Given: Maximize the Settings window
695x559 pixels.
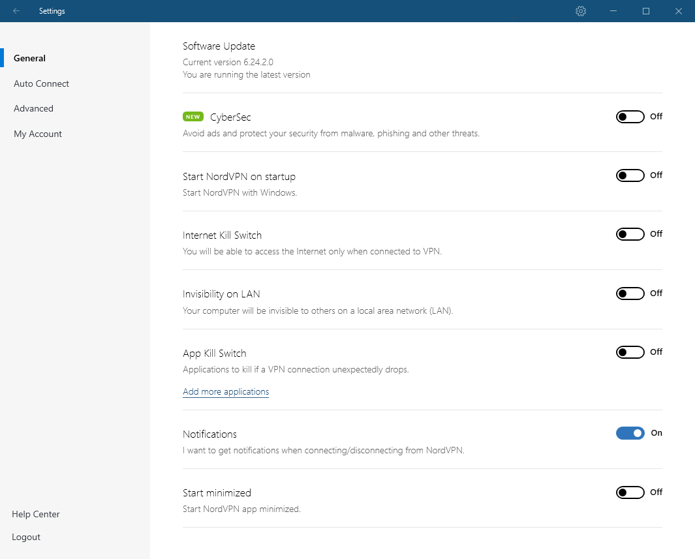Looking at the screenshot, I should pos(646,11).
